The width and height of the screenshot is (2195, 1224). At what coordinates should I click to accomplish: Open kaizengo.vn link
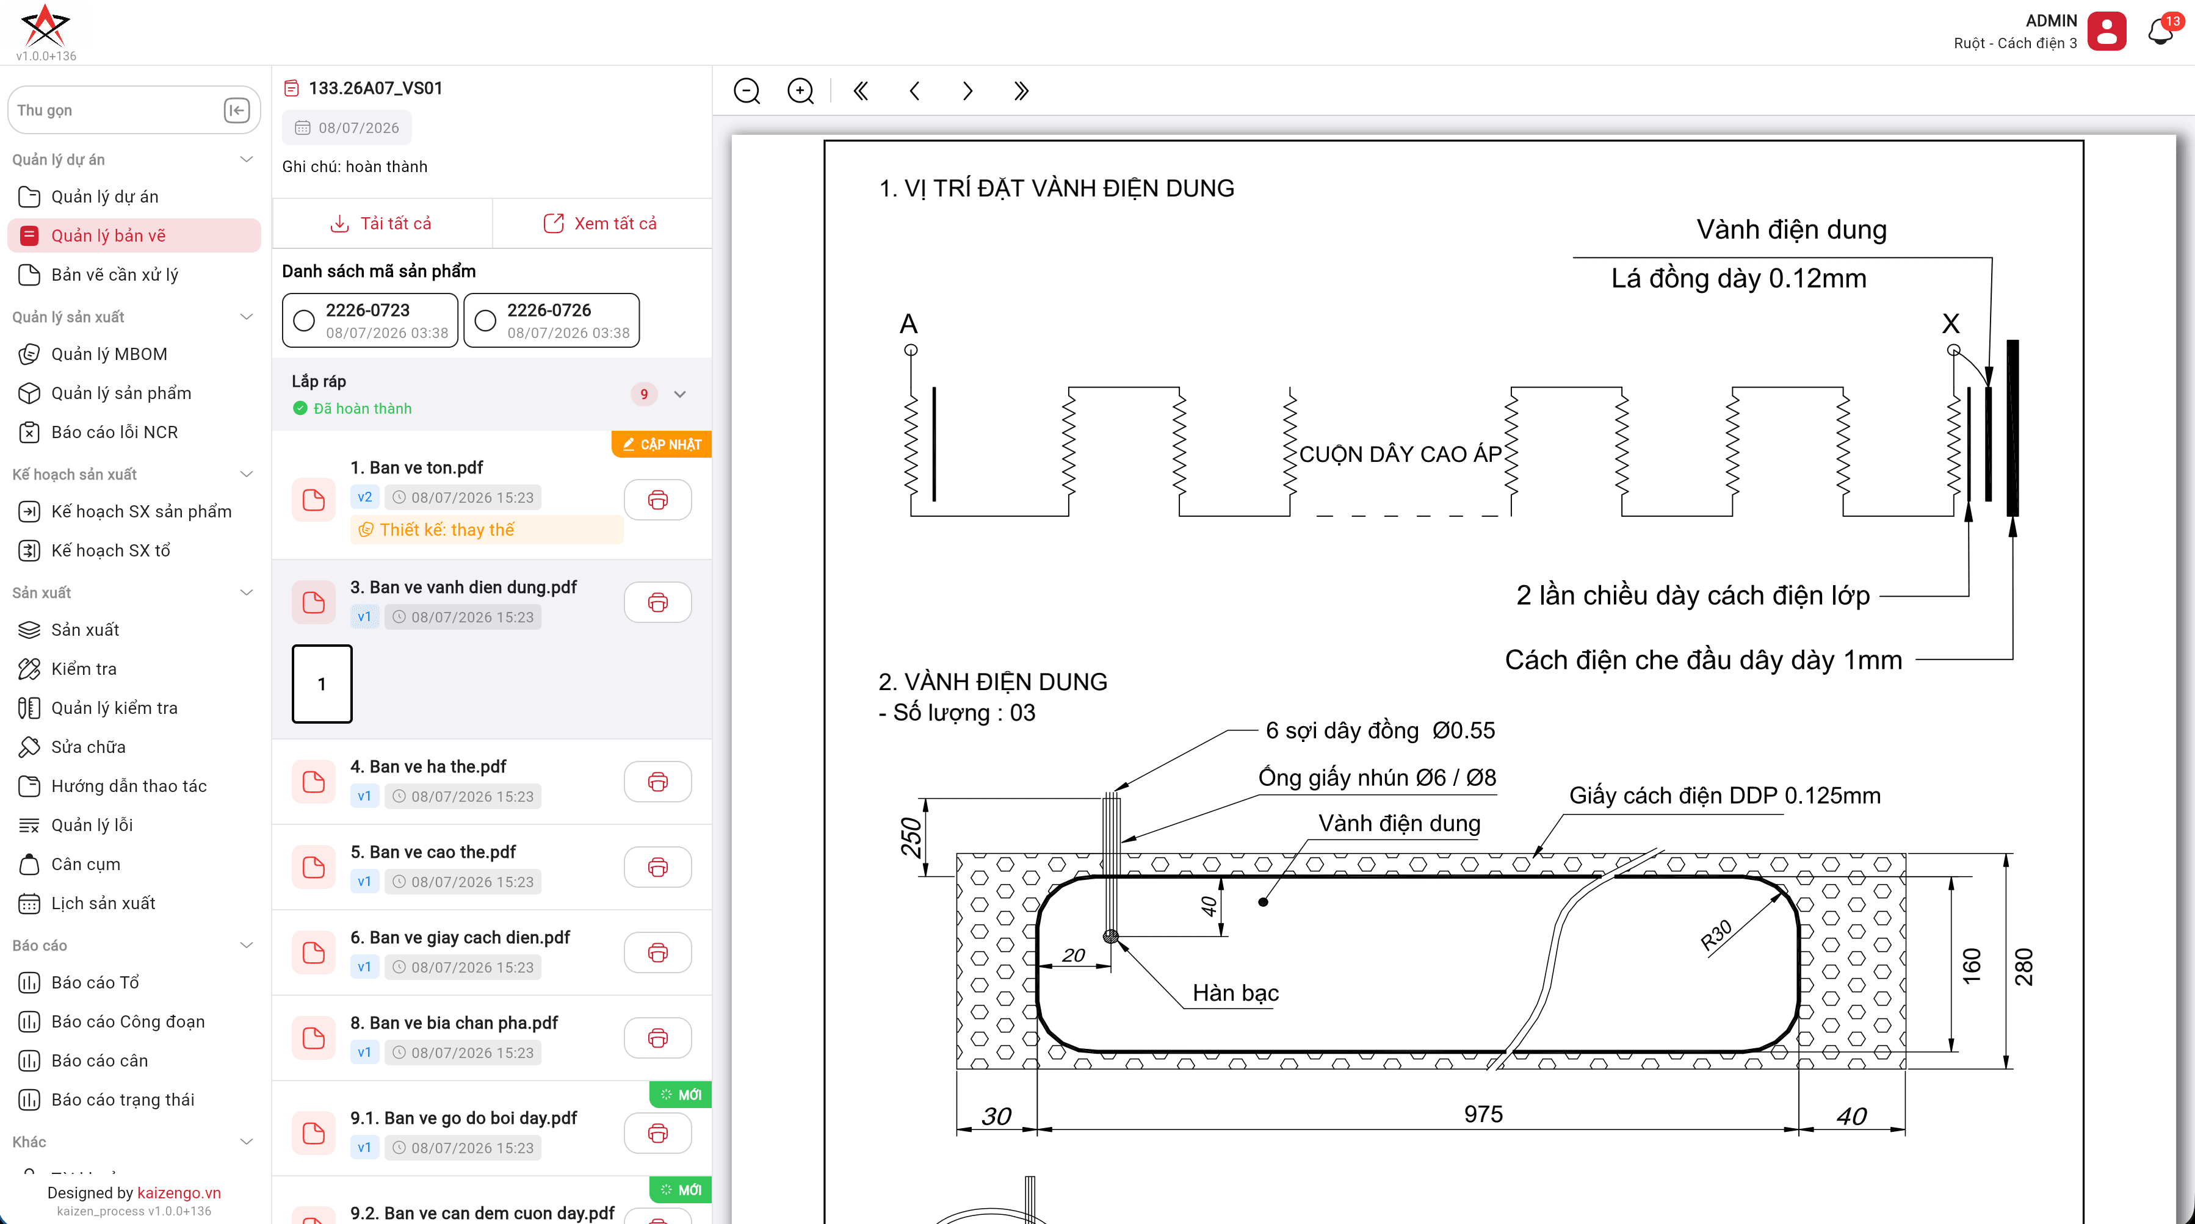point(179,1193)
